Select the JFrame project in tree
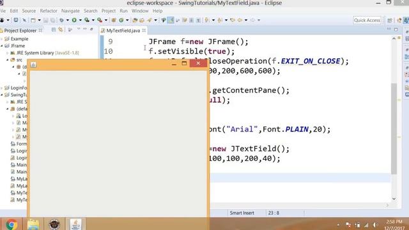This screenshot has height=230, width=409. pyautogui.click(x=18, y=46)
